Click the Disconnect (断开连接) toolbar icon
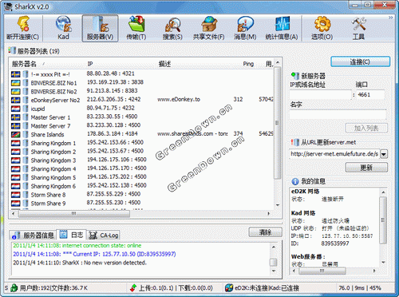Image resolution: width=399 pixels, height=297 pixels. tap(23, 25)
